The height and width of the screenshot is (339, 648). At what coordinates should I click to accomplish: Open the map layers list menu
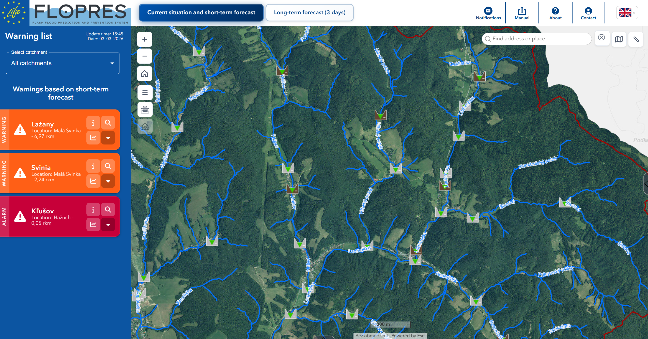click(145, 93)
